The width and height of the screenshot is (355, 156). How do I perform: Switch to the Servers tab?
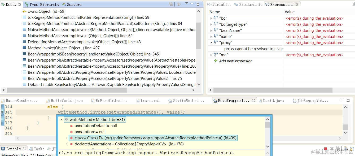pos(72,5)
